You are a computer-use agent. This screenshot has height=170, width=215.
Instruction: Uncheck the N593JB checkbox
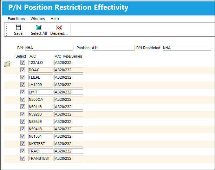pos(22,122)
